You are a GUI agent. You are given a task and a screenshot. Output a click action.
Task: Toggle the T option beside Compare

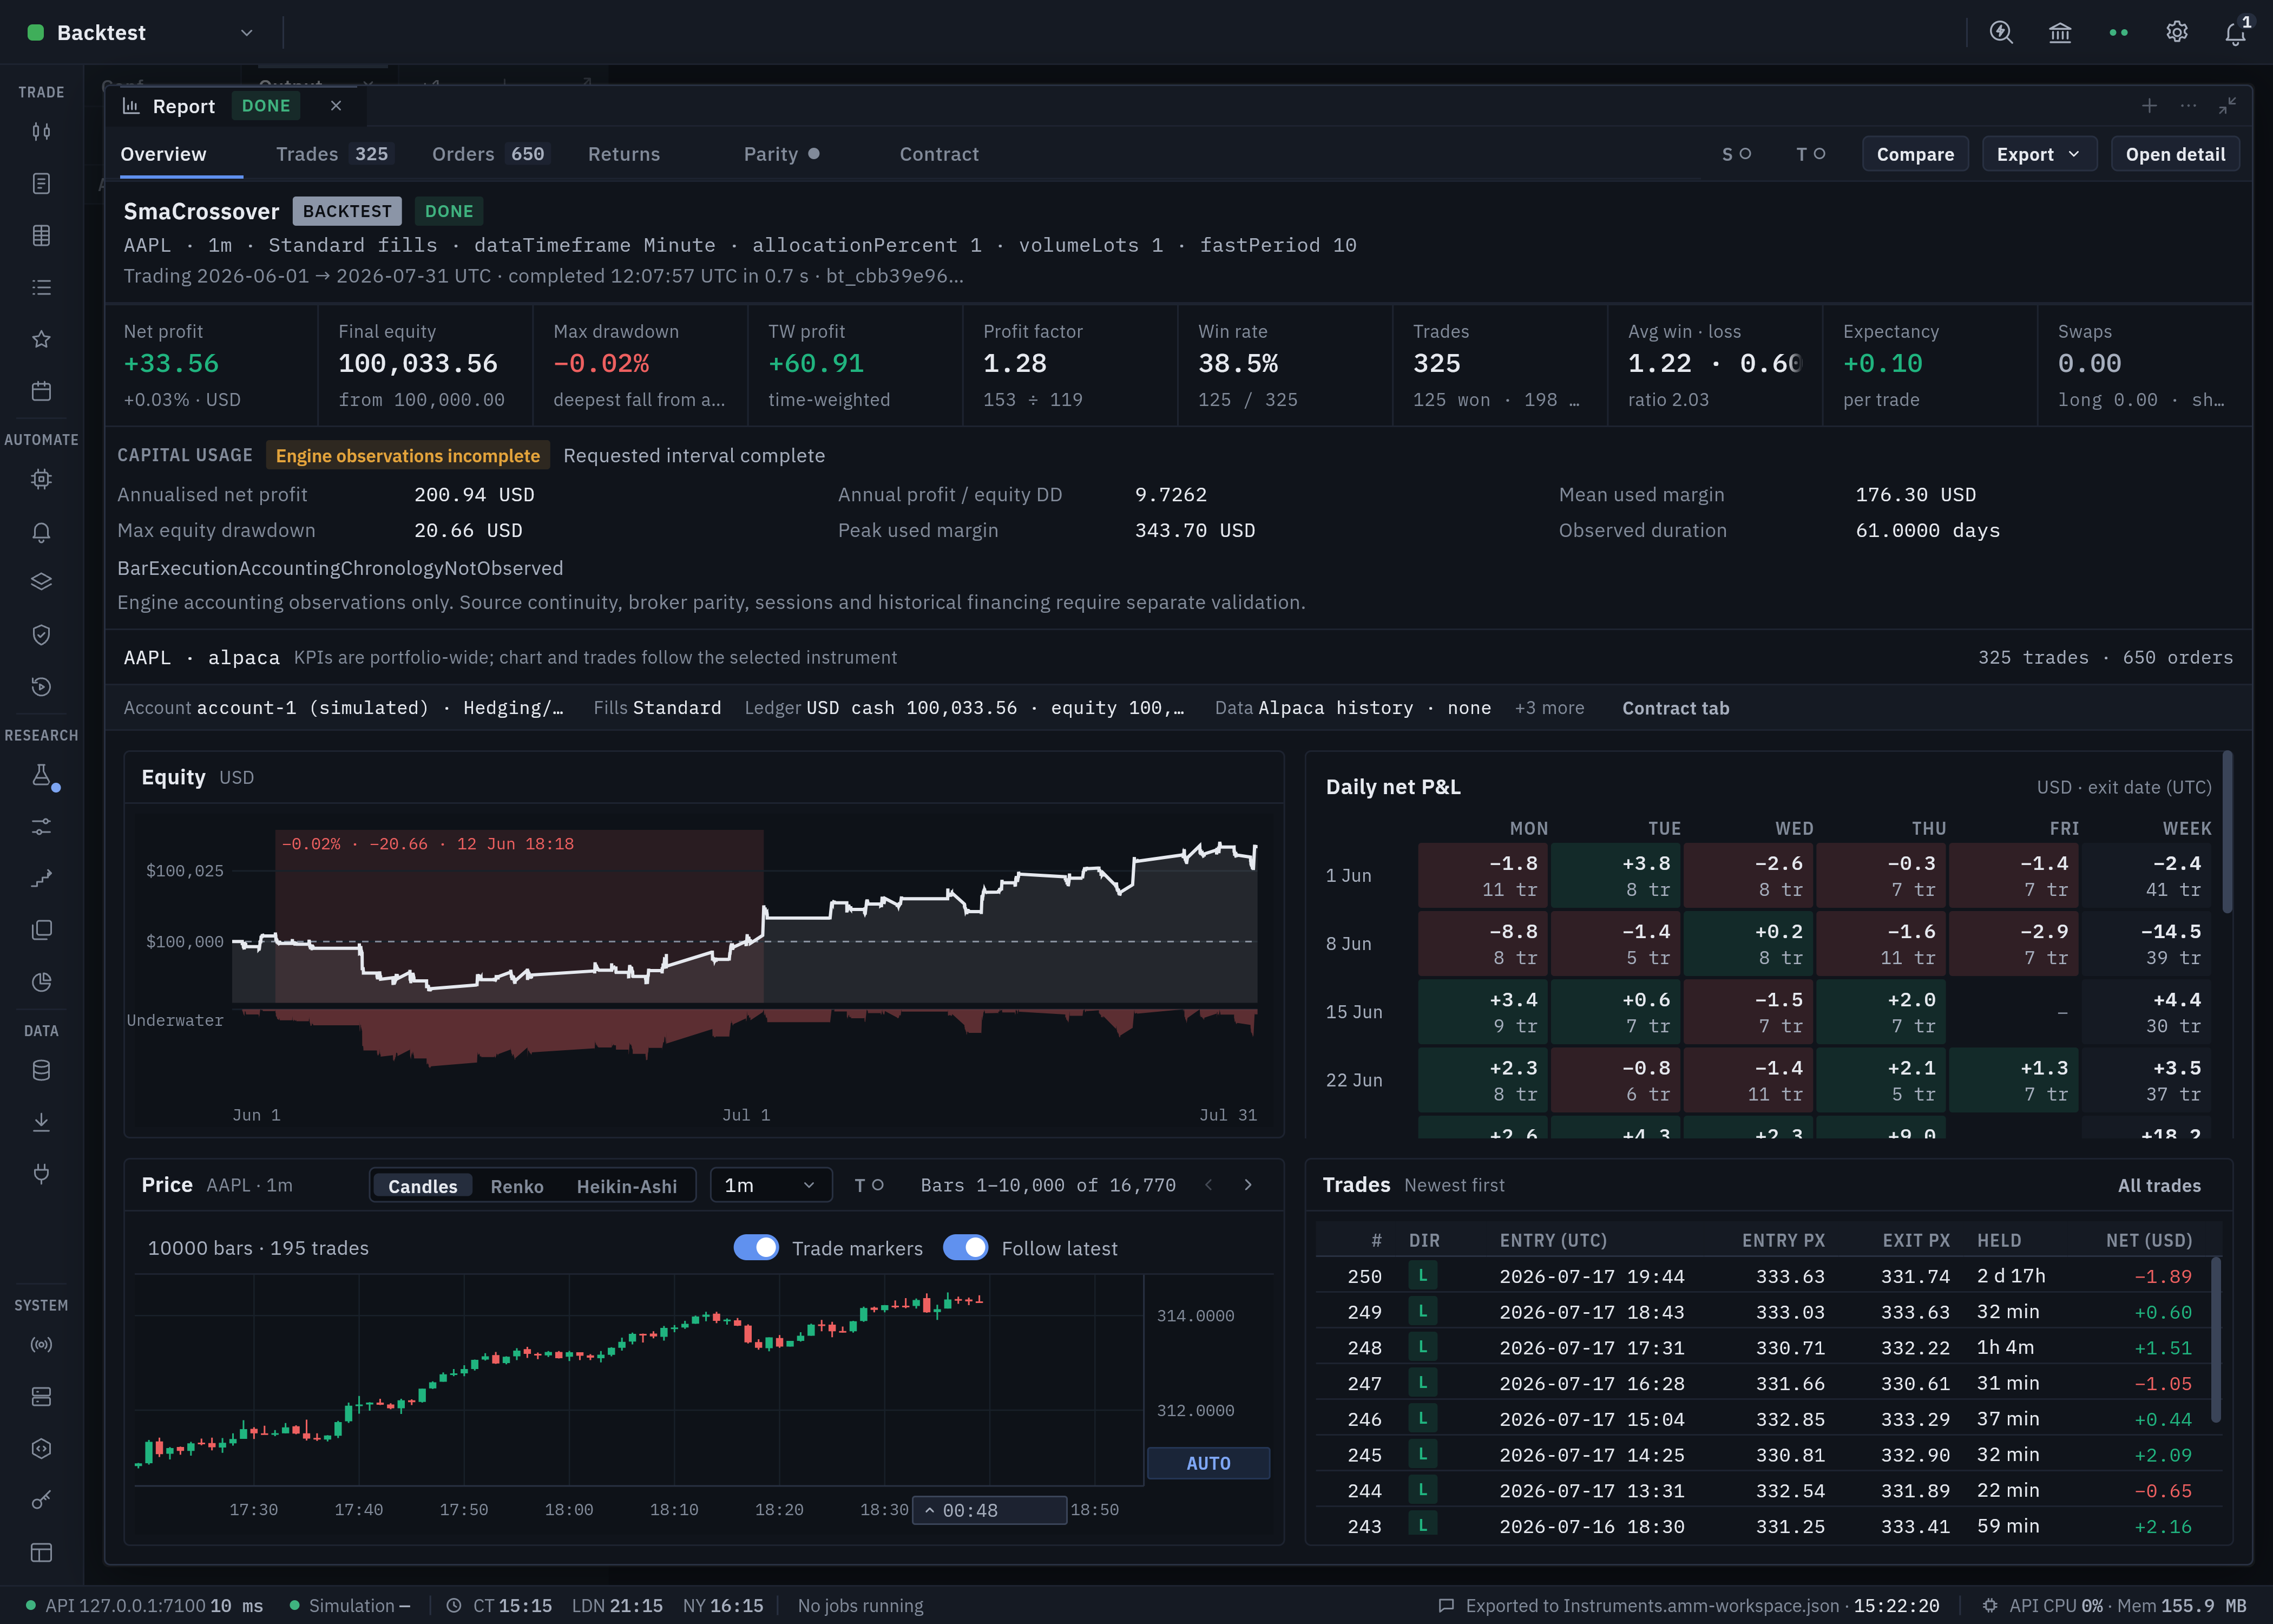[1810, 154]
